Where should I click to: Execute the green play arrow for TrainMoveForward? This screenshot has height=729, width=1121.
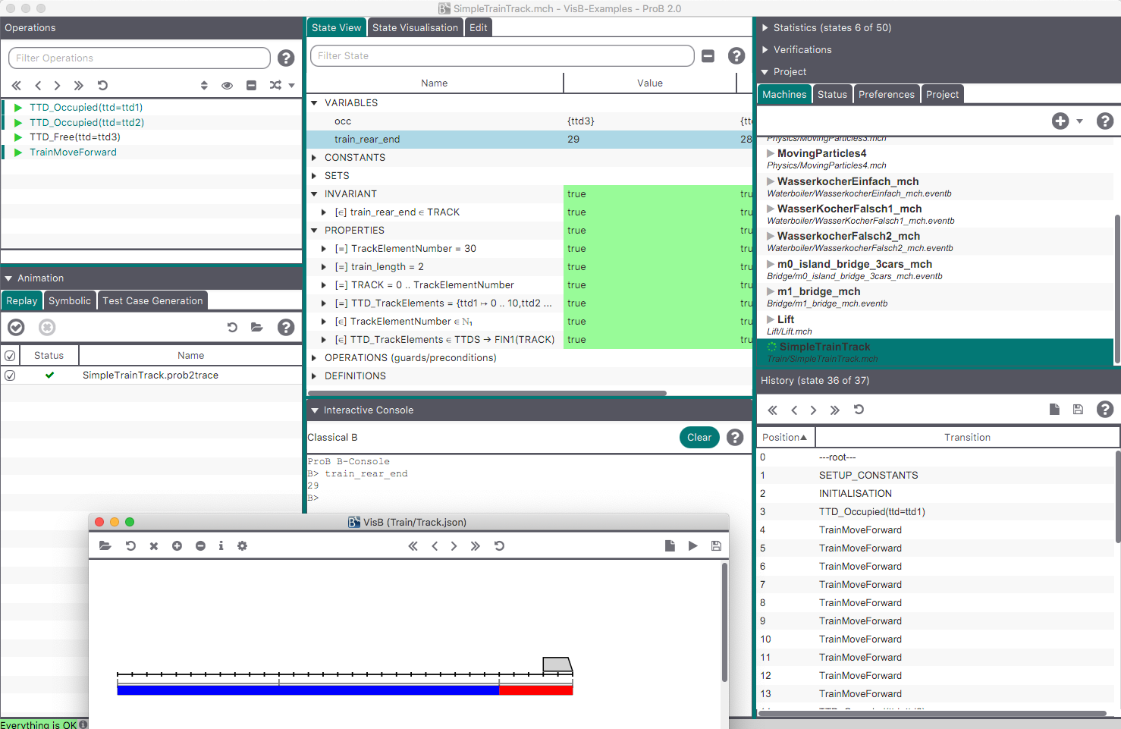tap(18, 152)
